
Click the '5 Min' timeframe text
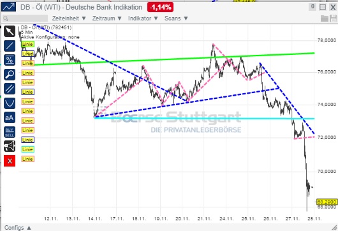[x=27, y=33]
